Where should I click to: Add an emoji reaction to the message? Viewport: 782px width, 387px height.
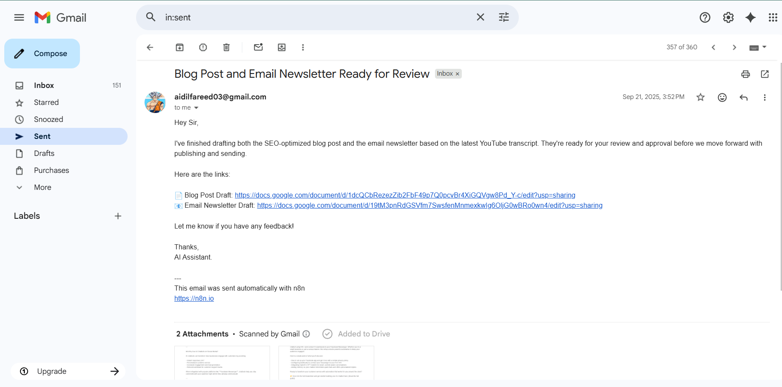coord(722,97)
